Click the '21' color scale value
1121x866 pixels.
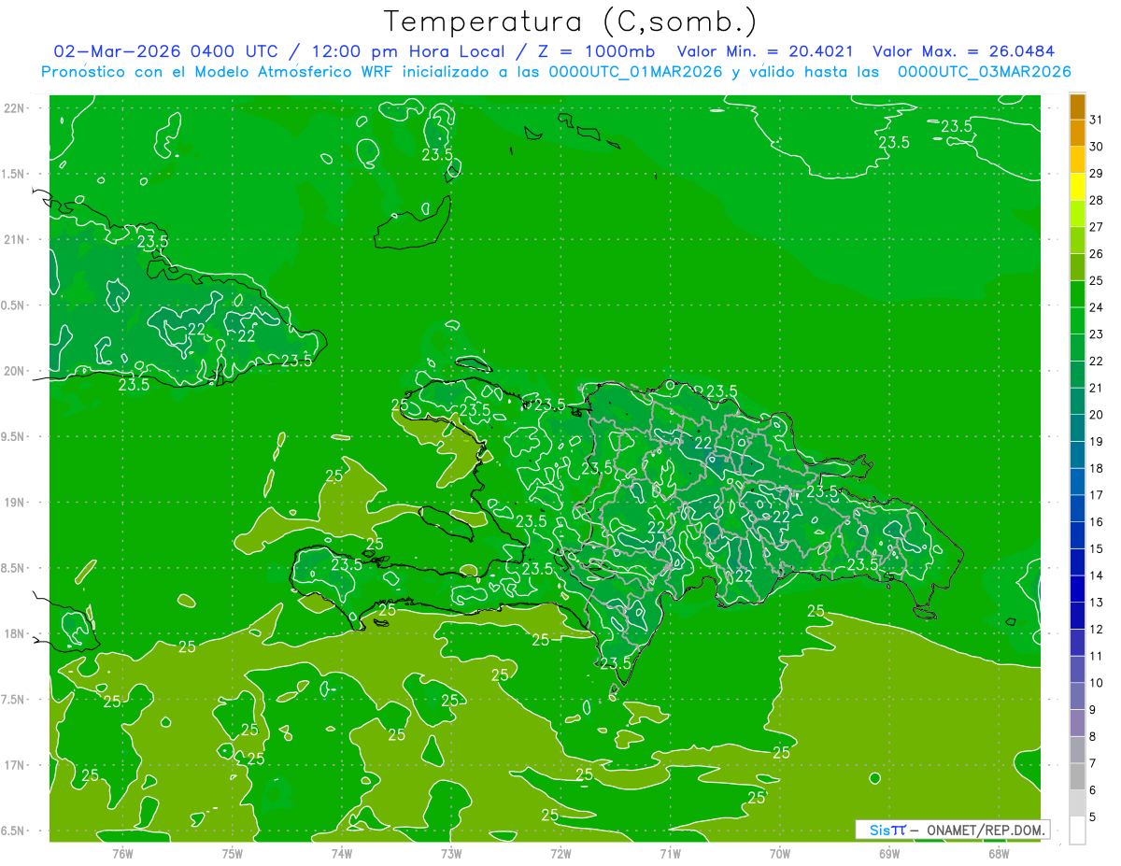[x=1097, y=388]
